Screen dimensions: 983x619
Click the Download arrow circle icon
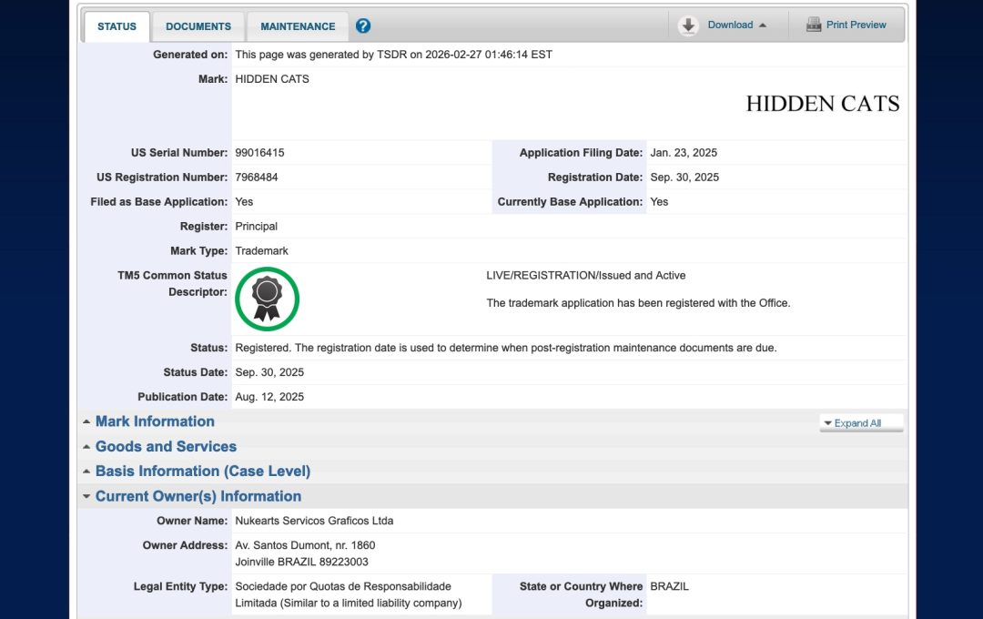(x=689, y=25)
